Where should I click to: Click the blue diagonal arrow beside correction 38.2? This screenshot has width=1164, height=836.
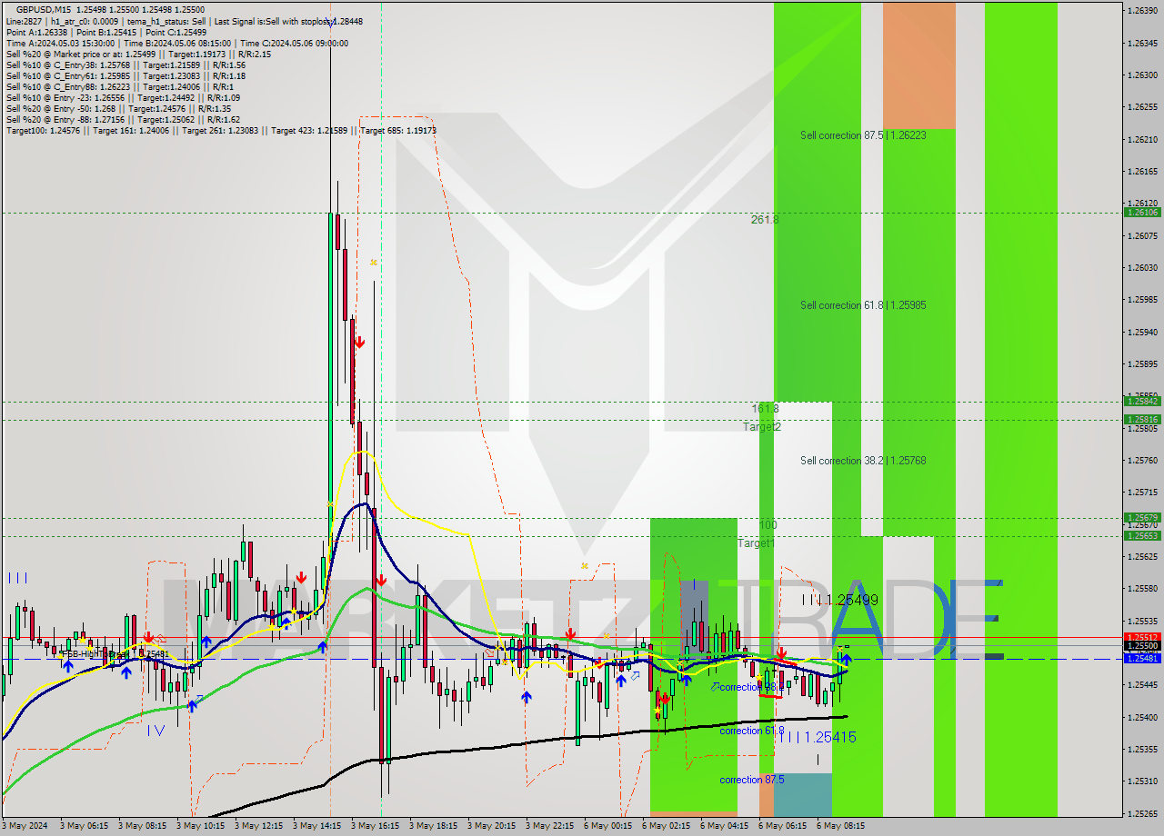point(716,685)
